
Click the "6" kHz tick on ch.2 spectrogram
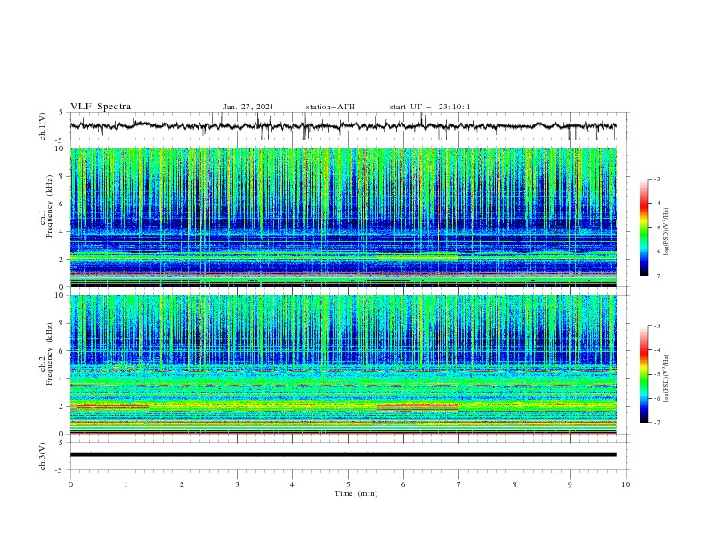point(63,351)
